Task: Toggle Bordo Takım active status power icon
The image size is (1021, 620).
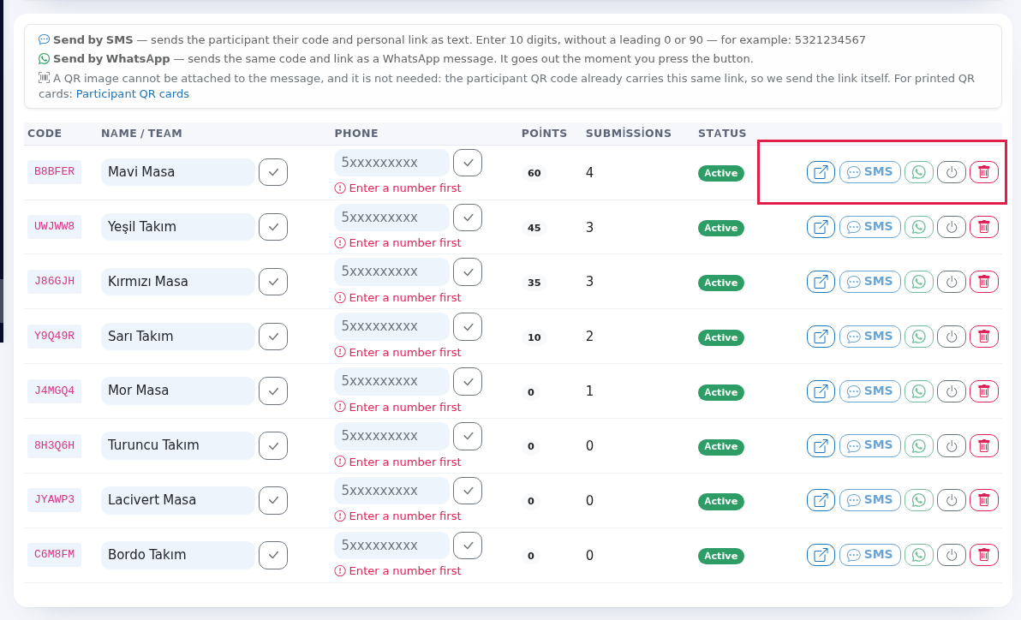Action: 952,555
